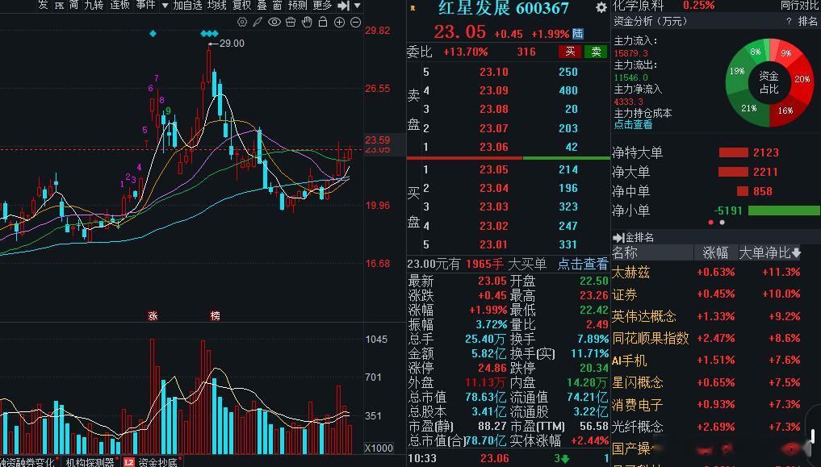Screen dimensions: 821x467
Task: Open the toolbox icon above chart
Action: click(x=291, y=22)
